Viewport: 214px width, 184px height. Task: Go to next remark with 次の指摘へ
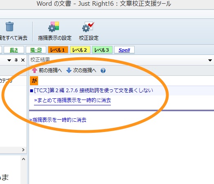tap(81, 70)
